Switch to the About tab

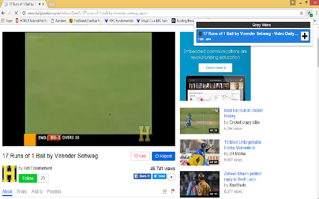tap(7, 192)
